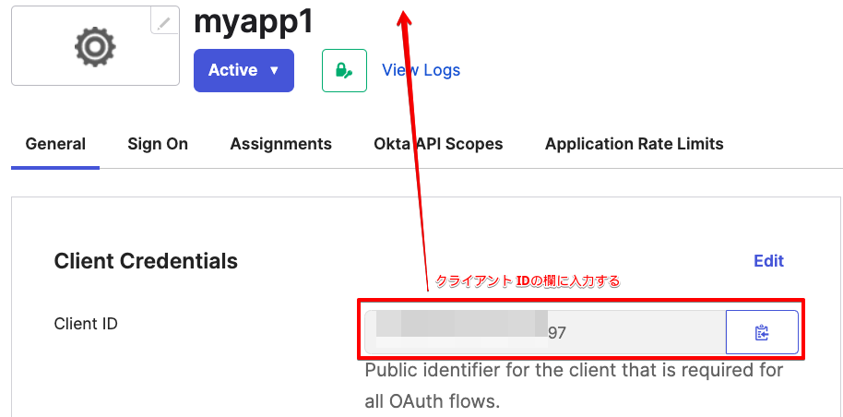Viewport: 843px width, 417px height.
Task: Select the General tab
Action: (x=55, y=144)
